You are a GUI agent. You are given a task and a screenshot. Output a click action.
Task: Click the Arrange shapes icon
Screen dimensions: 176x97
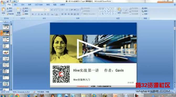[x=119, y=9]
